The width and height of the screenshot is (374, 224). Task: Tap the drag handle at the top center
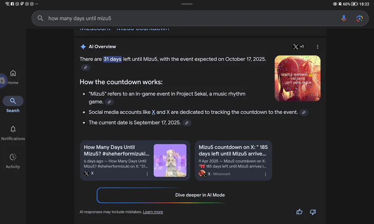click(x=187, y=4)
